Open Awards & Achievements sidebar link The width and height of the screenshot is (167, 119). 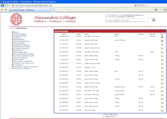coord(24,56)
